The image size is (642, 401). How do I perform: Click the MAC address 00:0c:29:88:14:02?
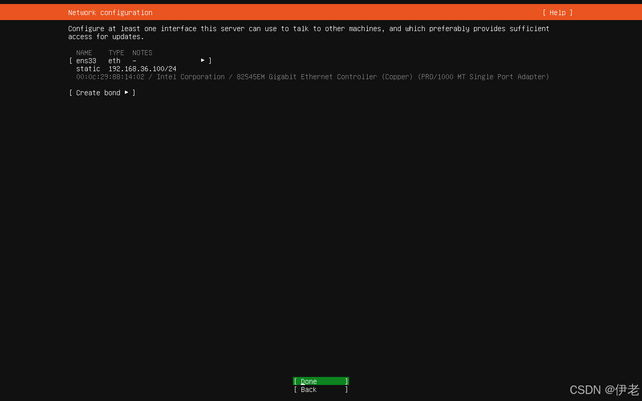(110, 77)
